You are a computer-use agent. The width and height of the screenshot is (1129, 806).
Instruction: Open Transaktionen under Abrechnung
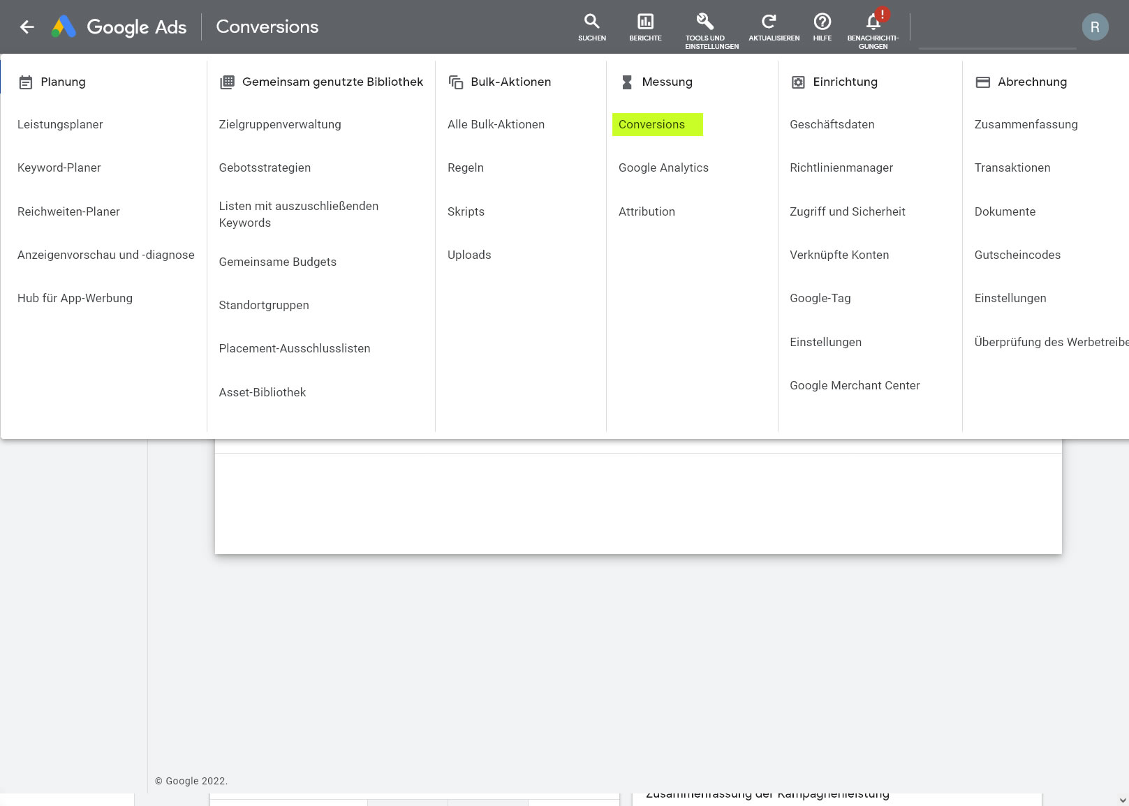[1012, 167]
